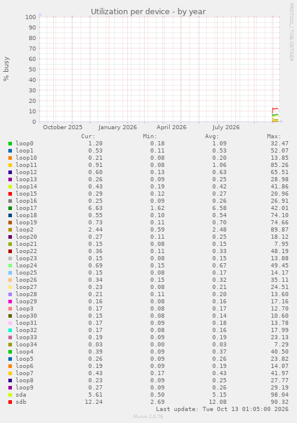
Task: Select the 'loop34' device label
Action: click(26, 345)
